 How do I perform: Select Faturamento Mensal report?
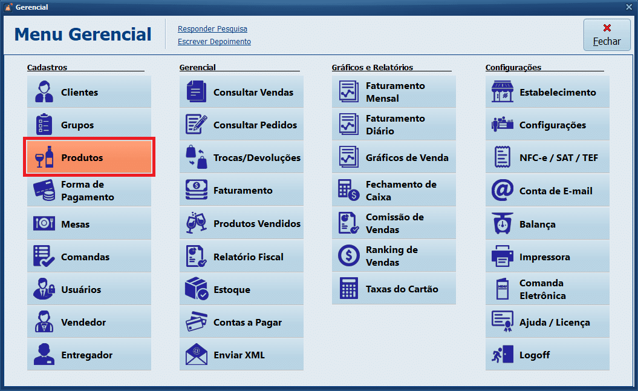coord(394,92)
